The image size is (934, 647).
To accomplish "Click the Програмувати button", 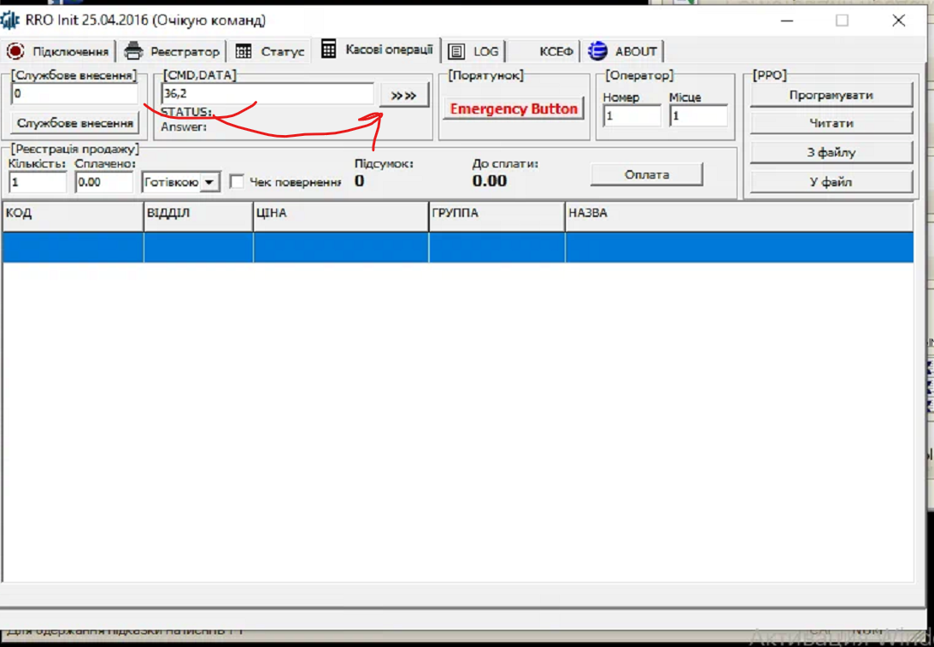I will (x=831, y=95).
